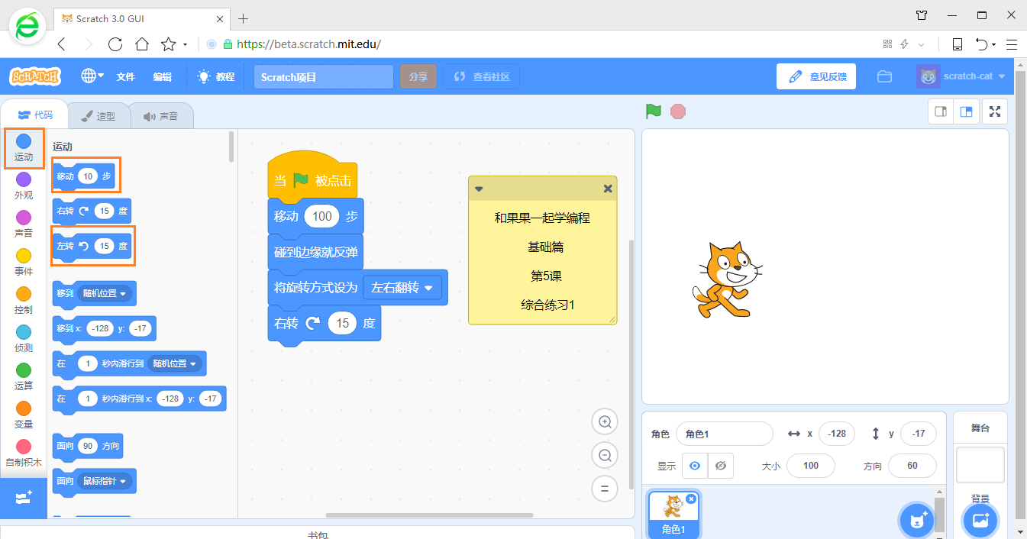This screenshot has width=1027, height=539.
Task: Select the 角色1 sprite thumbnail
Action: click(x=673, y=515)
